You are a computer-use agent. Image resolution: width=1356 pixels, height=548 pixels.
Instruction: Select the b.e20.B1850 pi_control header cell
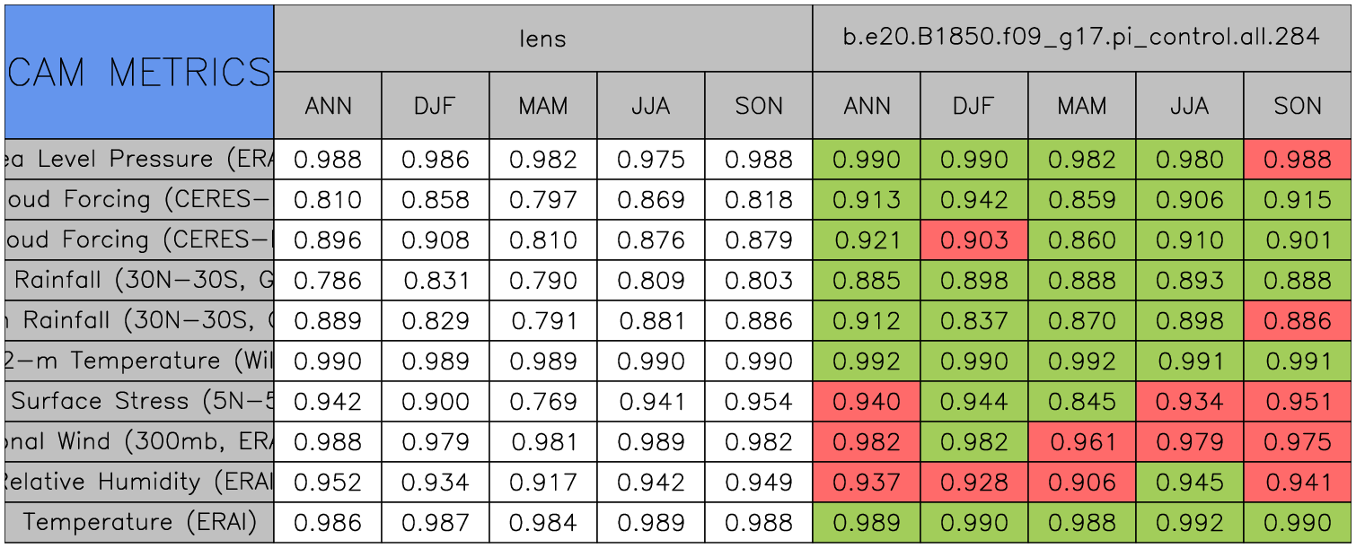coord(1081,38)
